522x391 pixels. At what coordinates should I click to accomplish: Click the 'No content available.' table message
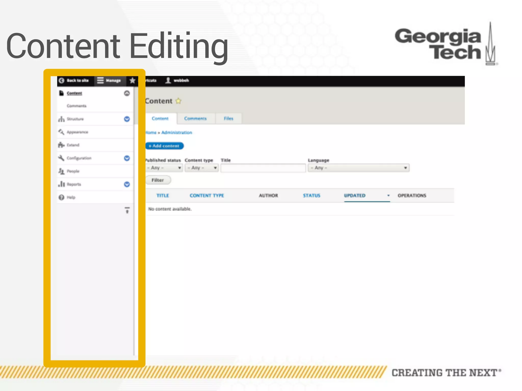(170, 209)
